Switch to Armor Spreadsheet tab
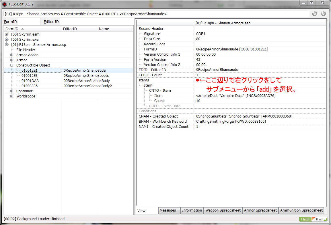Screen dimensions: 331x225 [x=260, y=210]
